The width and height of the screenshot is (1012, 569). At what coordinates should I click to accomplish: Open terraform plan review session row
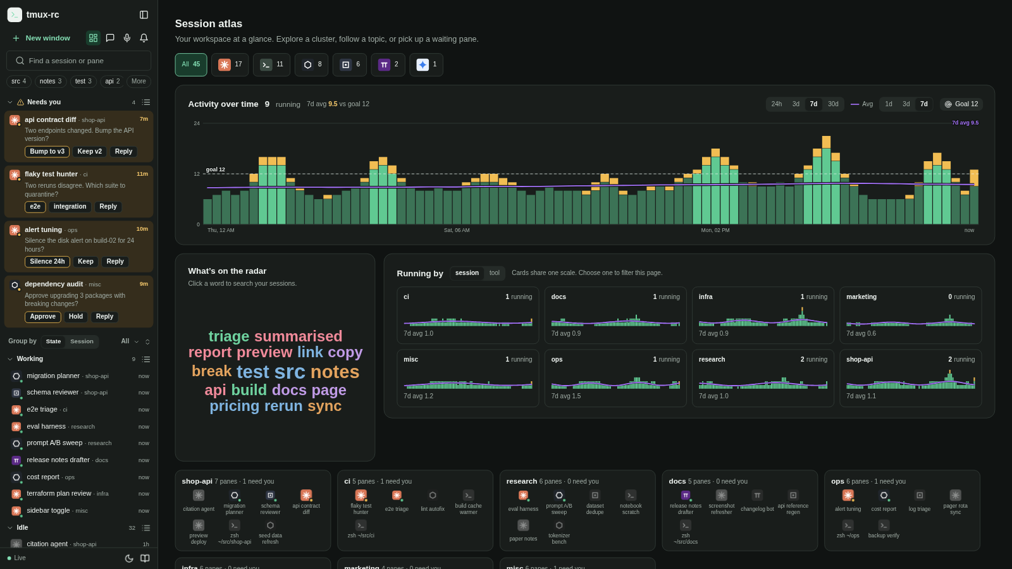click(79, 494)
